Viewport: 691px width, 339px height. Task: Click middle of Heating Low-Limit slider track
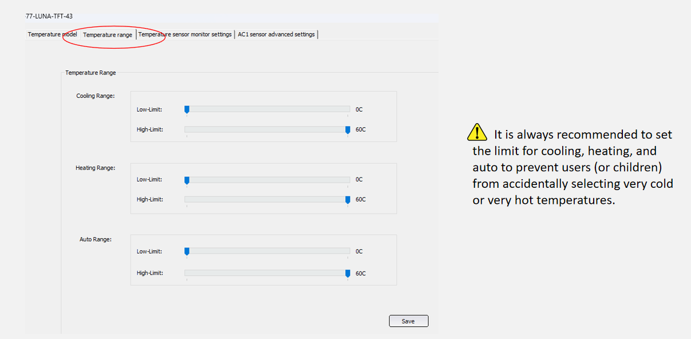point(267,180)
